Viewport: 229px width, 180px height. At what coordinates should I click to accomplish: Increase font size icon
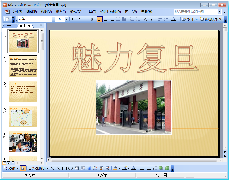pyautogui.click(x=146, y=19)
